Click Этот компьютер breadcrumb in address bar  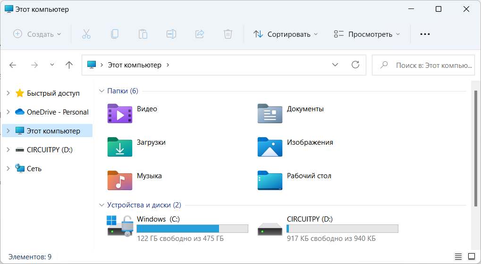pyautogui.click(x=135, y=65)
